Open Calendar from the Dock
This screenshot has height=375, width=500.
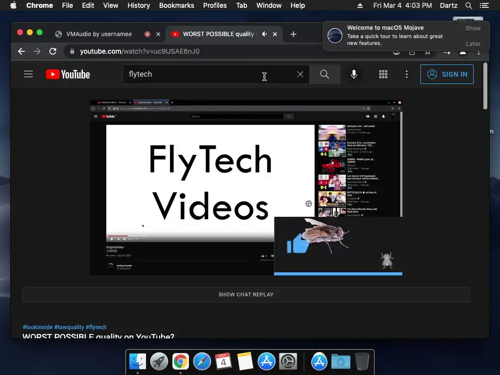pos(223,362)
